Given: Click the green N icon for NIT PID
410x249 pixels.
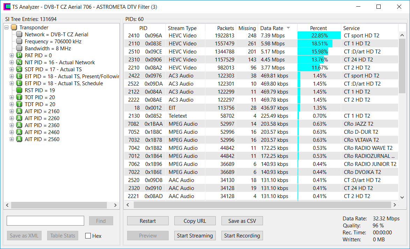Looking at the screenshot, I should [19, 63].
